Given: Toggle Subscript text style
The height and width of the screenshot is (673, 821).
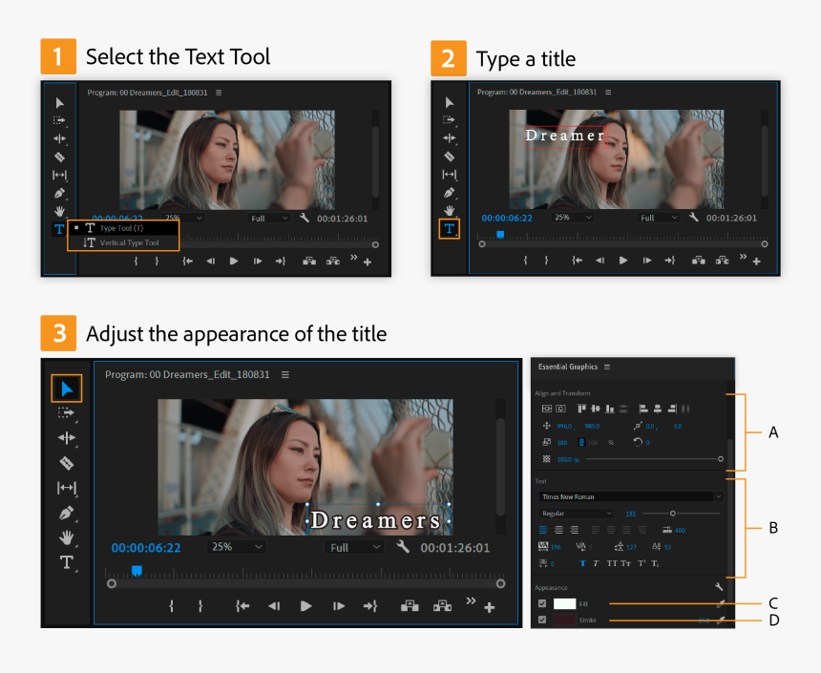Looking at the screenshot, I should (x=656, y=563).
